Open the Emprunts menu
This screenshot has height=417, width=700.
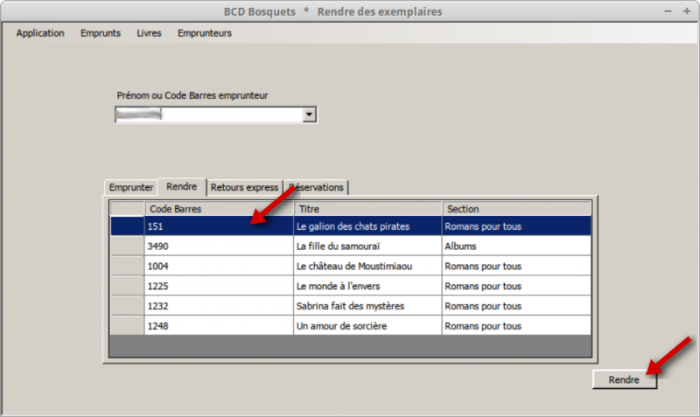point(101,33)
